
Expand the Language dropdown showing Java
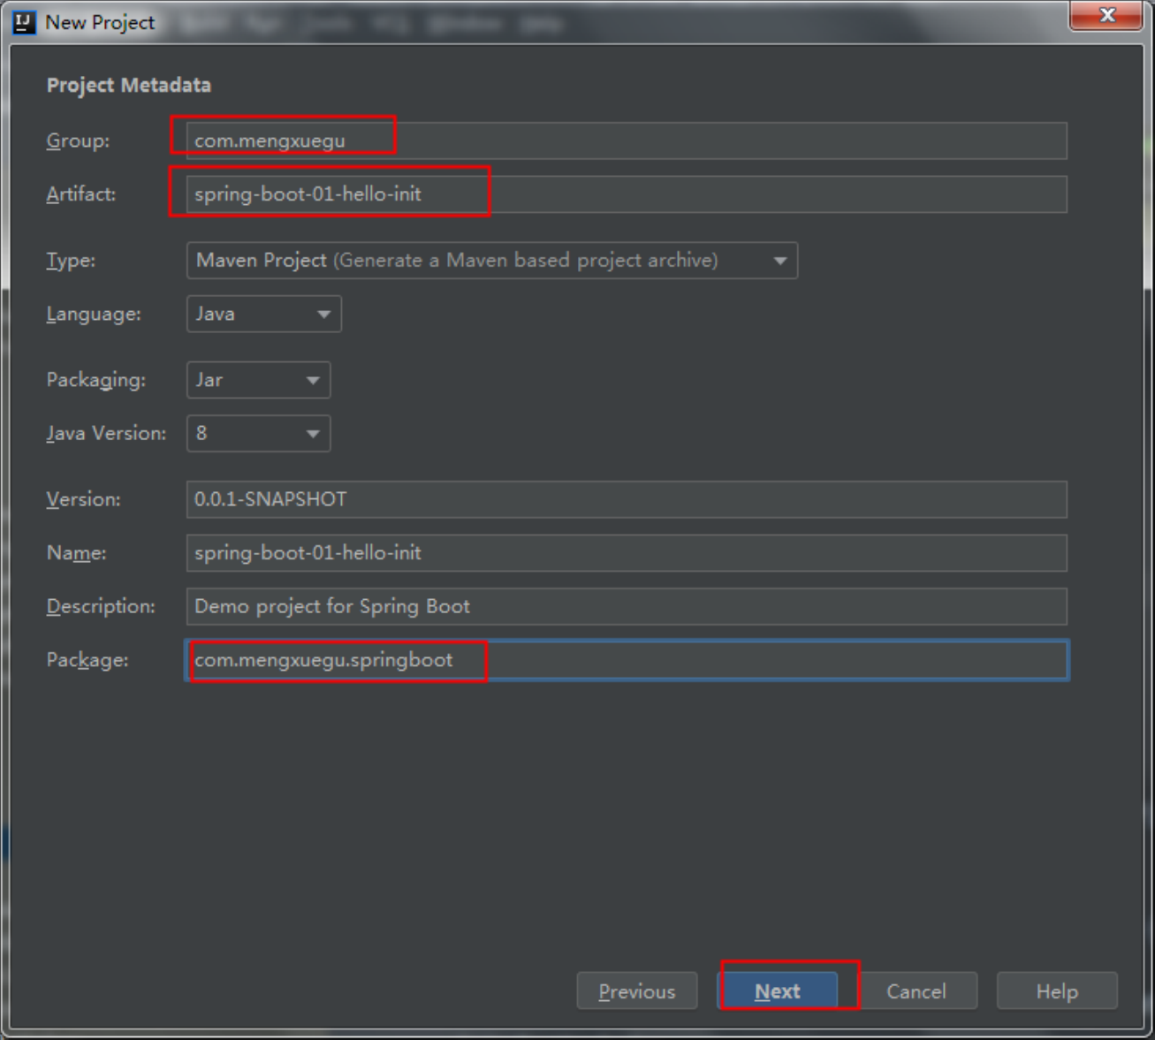(264, 314)
